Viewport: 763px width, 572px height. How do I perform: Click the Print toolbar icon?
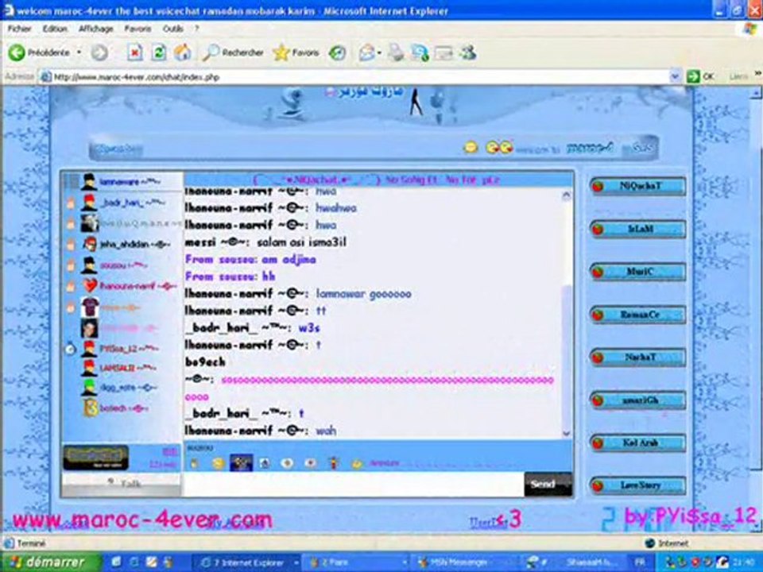pyautogui.click(x=396, y=52)
